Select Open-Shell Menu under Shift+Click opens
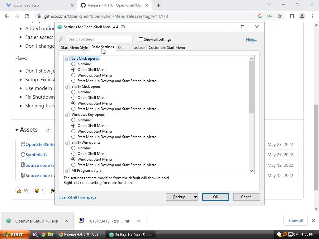This screenshot has width=319, height=239. click(74, 98)
